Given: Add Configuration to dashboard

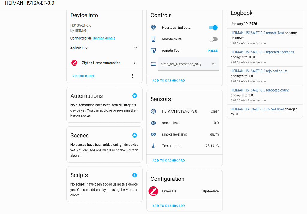Looking at the screenshot, I should click(168, 206).
